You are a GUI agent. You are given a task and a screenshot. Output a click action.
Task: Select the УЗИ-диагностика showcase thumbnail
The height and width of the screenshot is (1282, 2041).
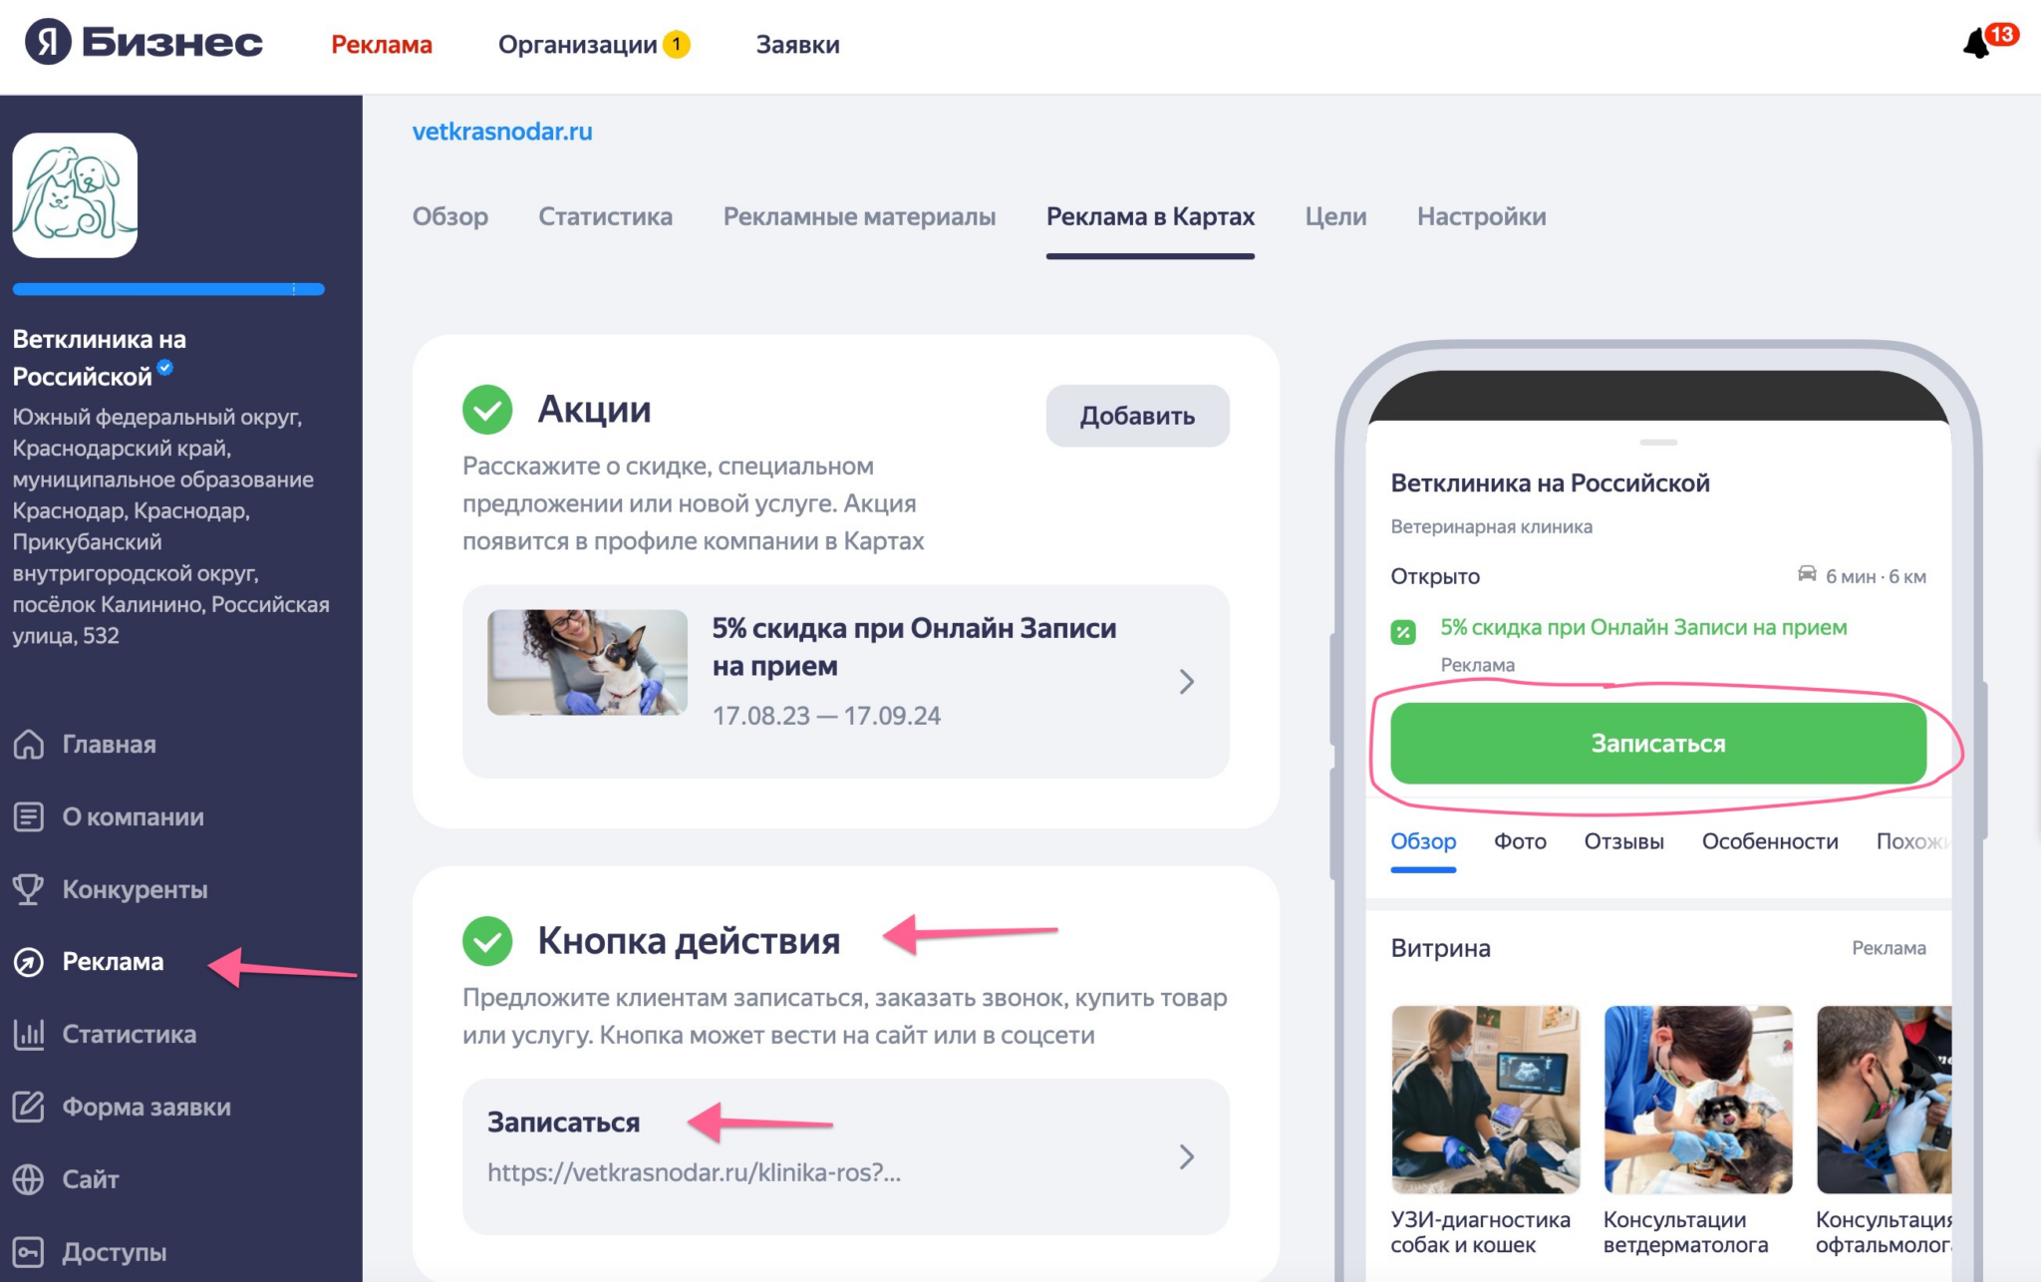1485,1099
